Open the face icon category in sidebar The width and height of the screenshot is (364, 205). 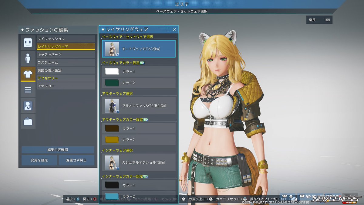pyautogui.click(x=28, y=42)
